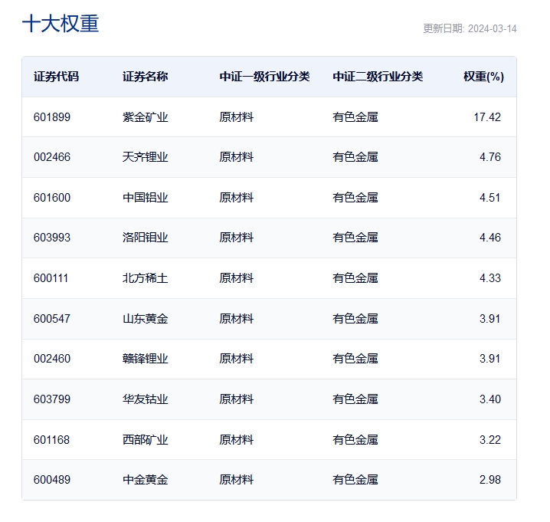Click weight value 3.22
Screen dimensions: 550x522
490,440
